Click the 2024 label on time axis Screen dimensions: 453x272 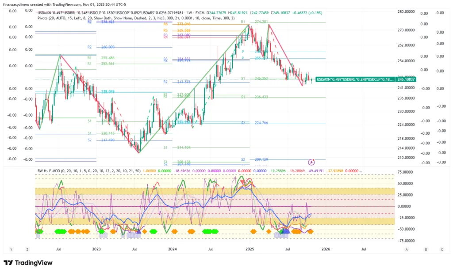coord(173,249)
